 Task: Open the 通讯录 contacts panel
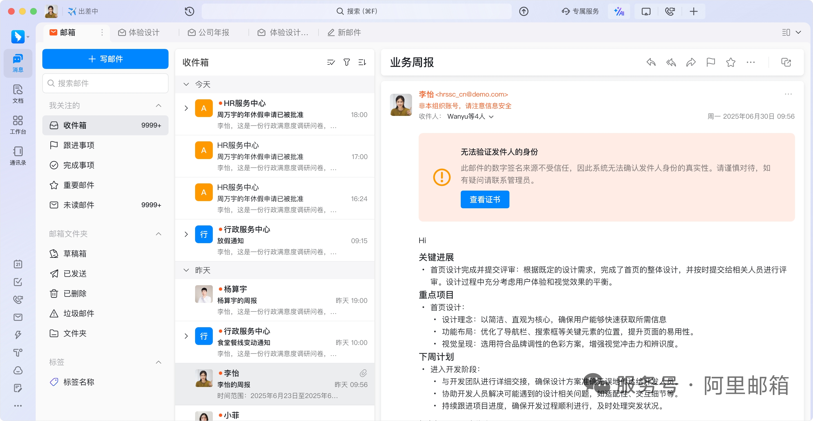[x=18, y=155]
